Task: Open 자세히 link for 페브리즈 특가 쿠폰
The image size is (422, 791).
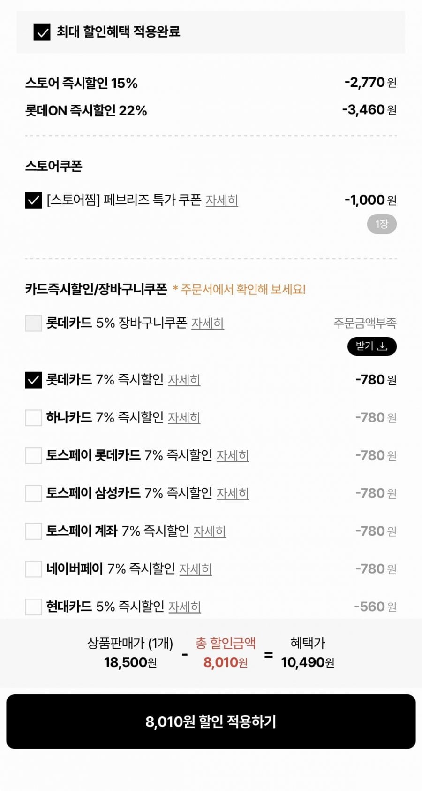Action: (222, 200)
